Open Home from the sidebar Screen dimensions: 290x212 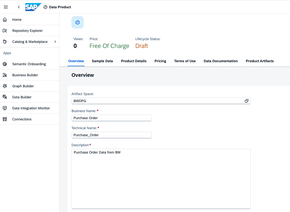pos(17,20)
